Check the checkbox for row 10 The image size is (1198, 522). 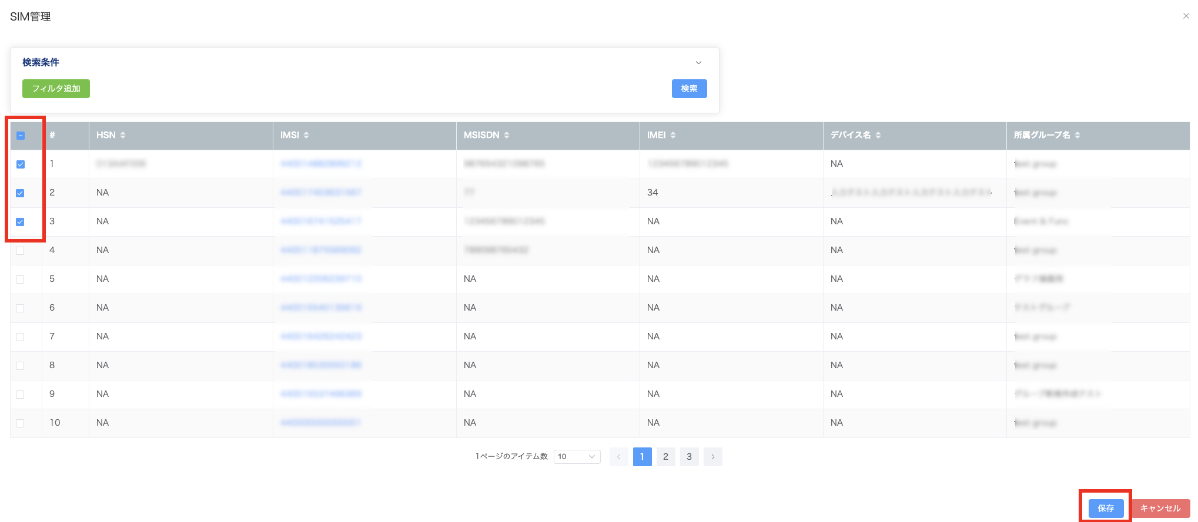(x=21, y=423)
